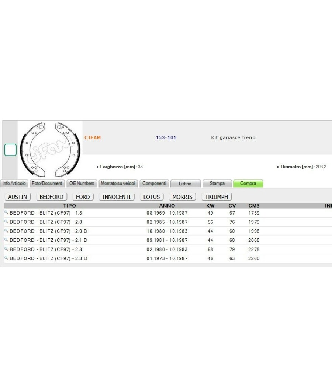Filter vehicles by BEDFORD
The height and width of the screenshot is (387, 332).
tap(52, 197)
